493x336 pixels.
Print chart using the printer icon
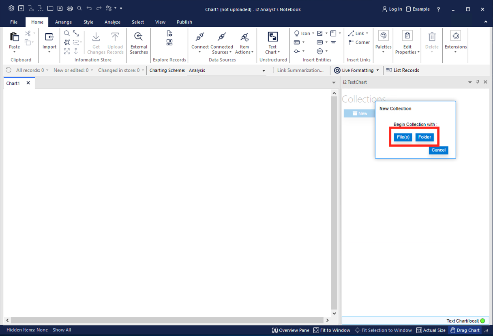click(70, 8)
